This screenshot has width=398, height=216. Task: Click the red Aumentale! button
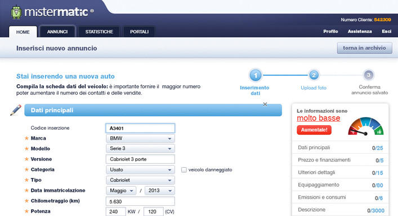(x=314, y=130)
